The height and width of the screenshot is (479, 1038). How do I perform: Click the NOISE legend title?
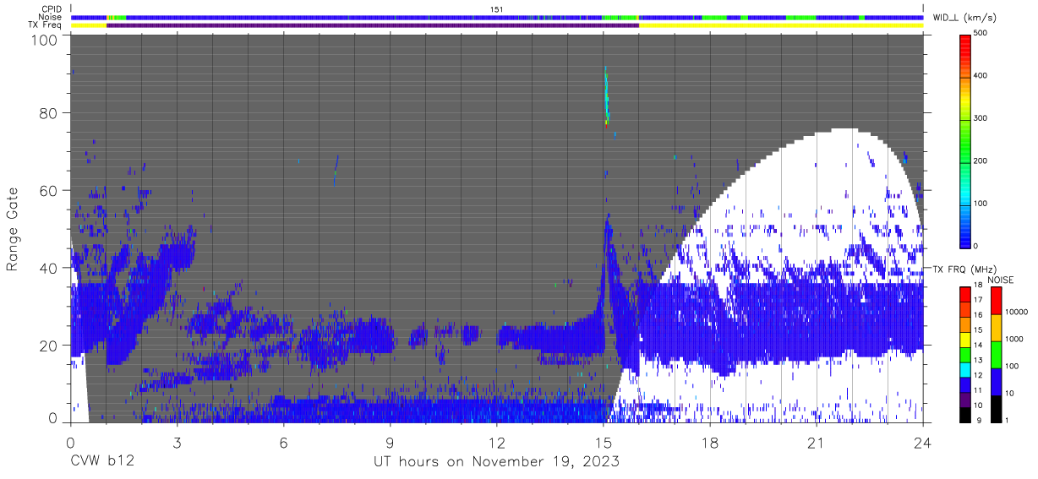(1002, 279)
